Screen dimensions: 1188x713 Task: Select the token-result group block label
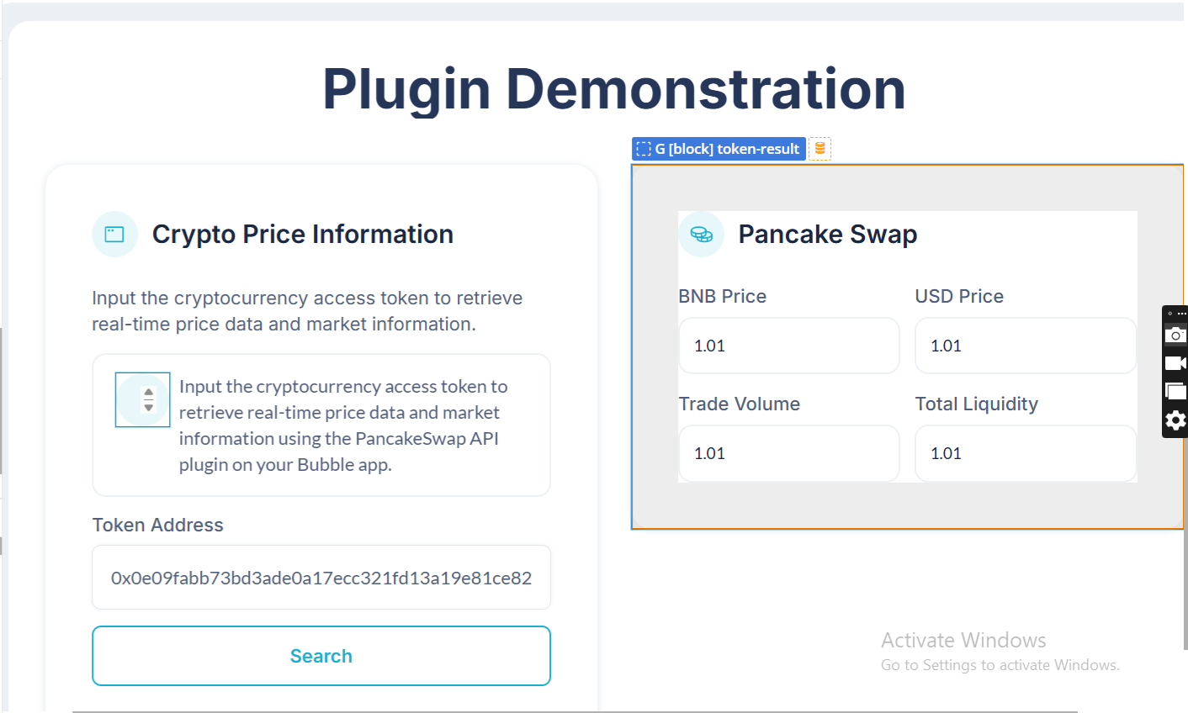coord(719,149)
